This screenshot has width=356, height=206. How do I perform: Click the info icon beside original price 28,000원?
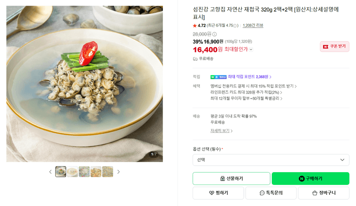[215, 34]
